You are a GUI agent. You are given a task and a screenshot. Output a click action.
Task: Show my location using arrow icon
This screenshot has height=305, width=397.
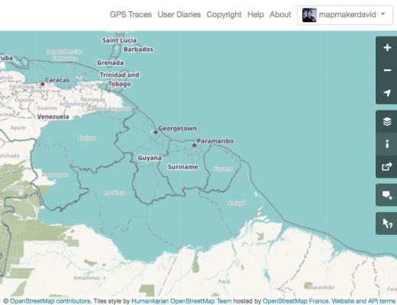coord(387,93)
